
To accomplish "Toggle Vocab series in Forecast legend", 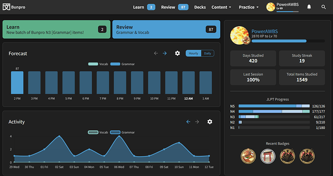I will pyautogui.click(x=98, y=64).
